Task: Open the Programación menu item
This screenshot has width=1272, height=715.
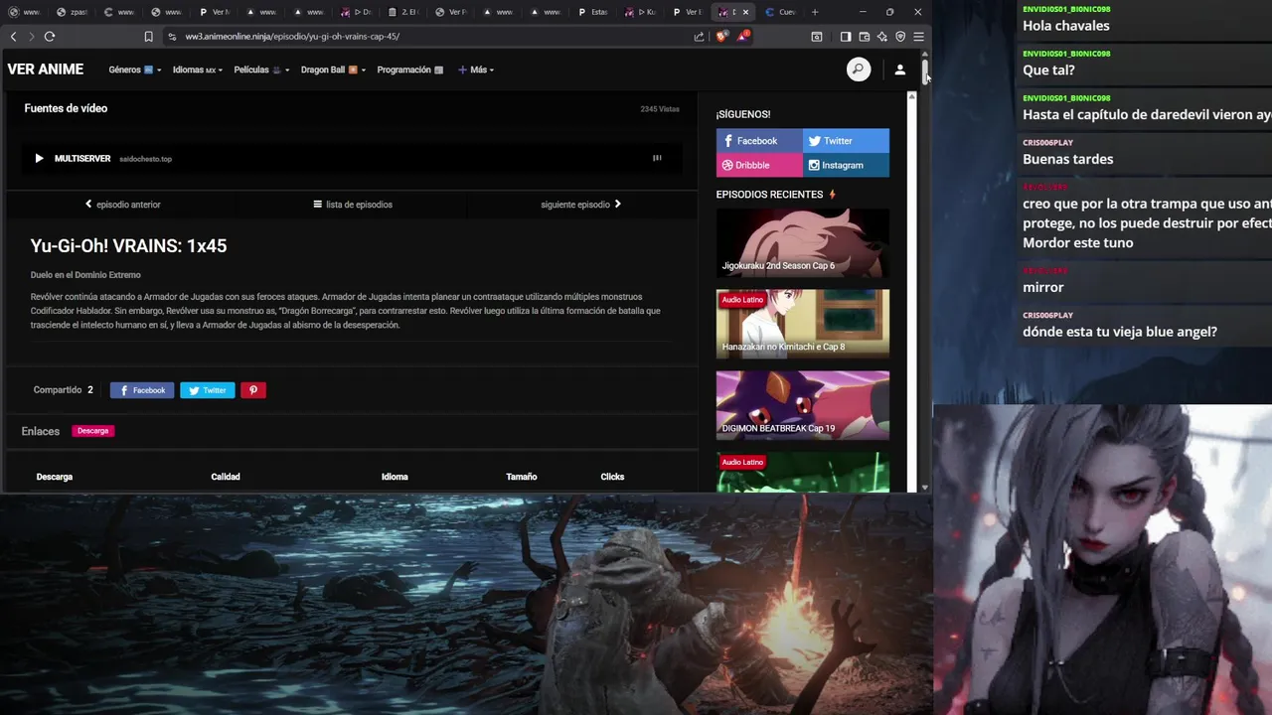Action: 409,70
